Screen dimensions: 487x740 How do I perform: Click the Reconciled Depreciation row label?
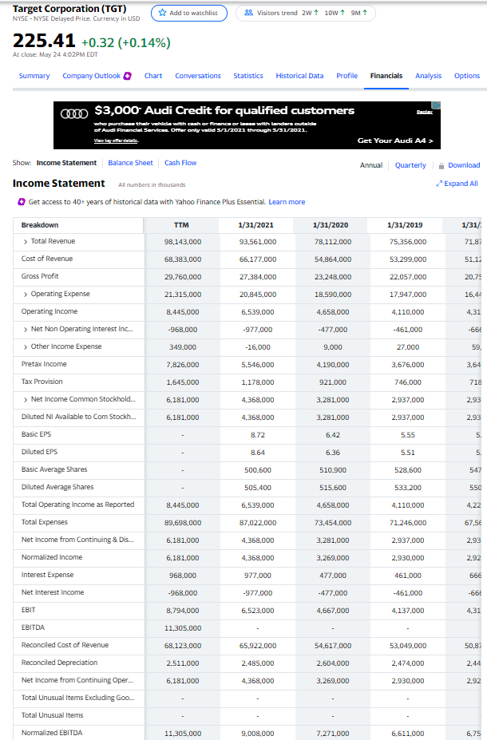coord(59,662)
